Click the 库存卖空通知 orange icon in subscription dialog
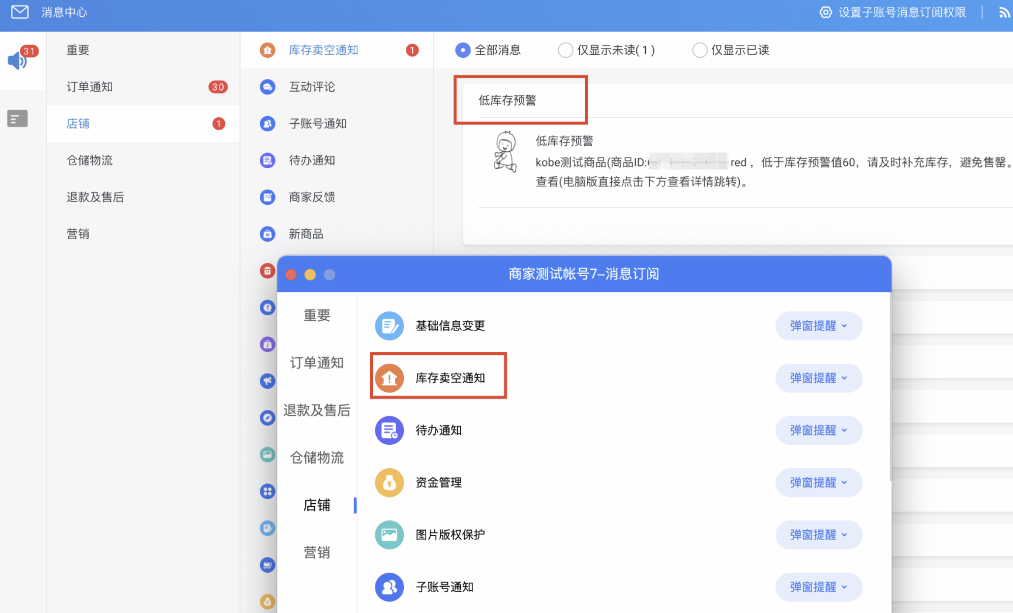This screenshot has width=1013, height=613. [x=389, y=378]
